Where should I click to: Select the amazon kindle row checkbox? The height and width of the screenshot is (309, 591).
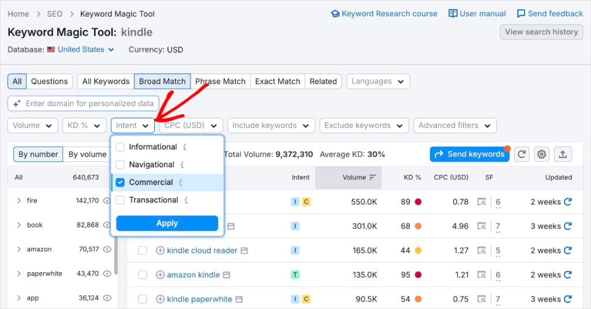[143, 275]
